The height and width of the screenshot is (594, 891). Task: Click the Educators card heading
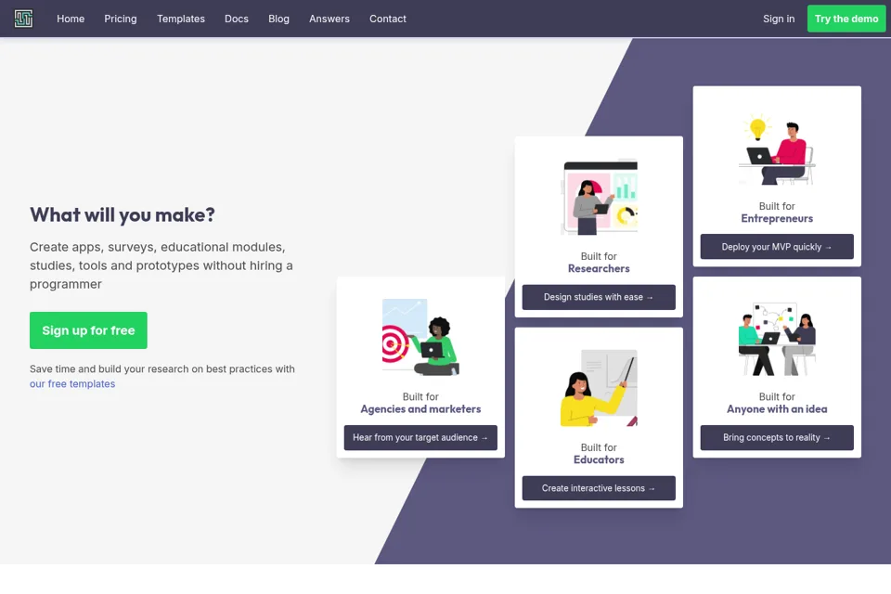599,459
